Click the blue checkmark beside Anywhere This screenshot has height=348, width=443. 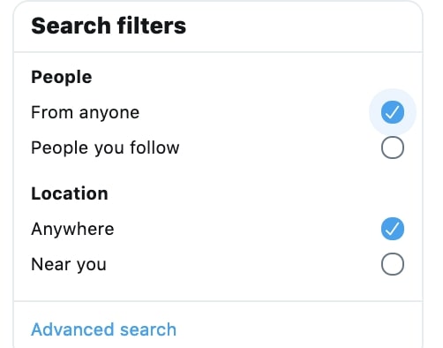[393, 229]
